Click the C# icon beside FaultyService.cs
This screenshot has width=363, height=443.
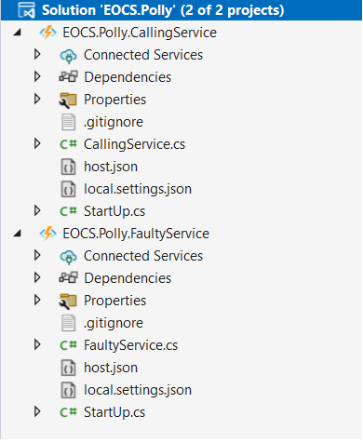pyautogui.click(x=68, y=345)
